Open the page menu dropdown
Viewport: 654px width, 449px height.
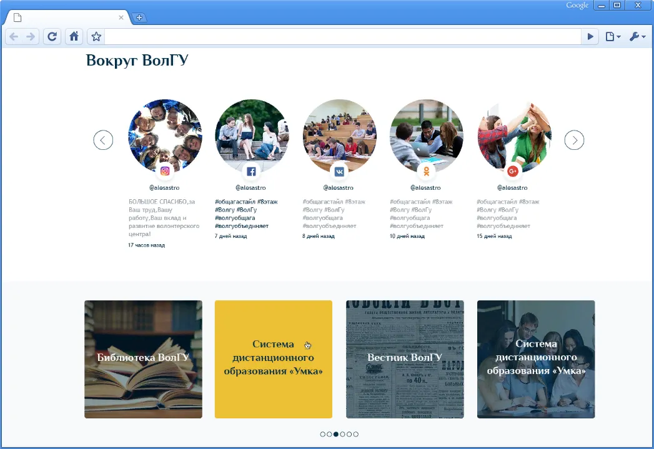coord(613,37)
